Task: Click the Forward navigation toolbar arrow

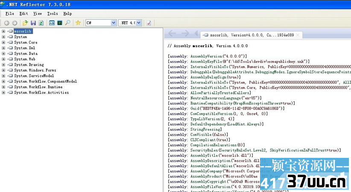Action: 15,23
